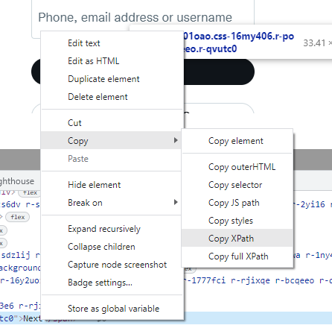Click the r-16y2uo class text in Elements
Image resolution: width=332 pixels, height=334 pixels.
coord(19,280)
